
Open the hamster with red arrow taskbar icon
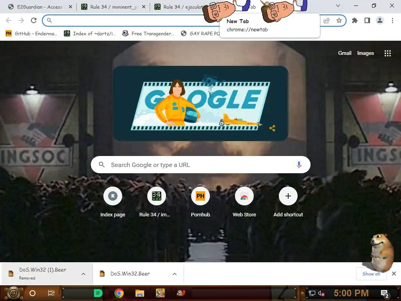pyautogui.click(x=181, y=293)
